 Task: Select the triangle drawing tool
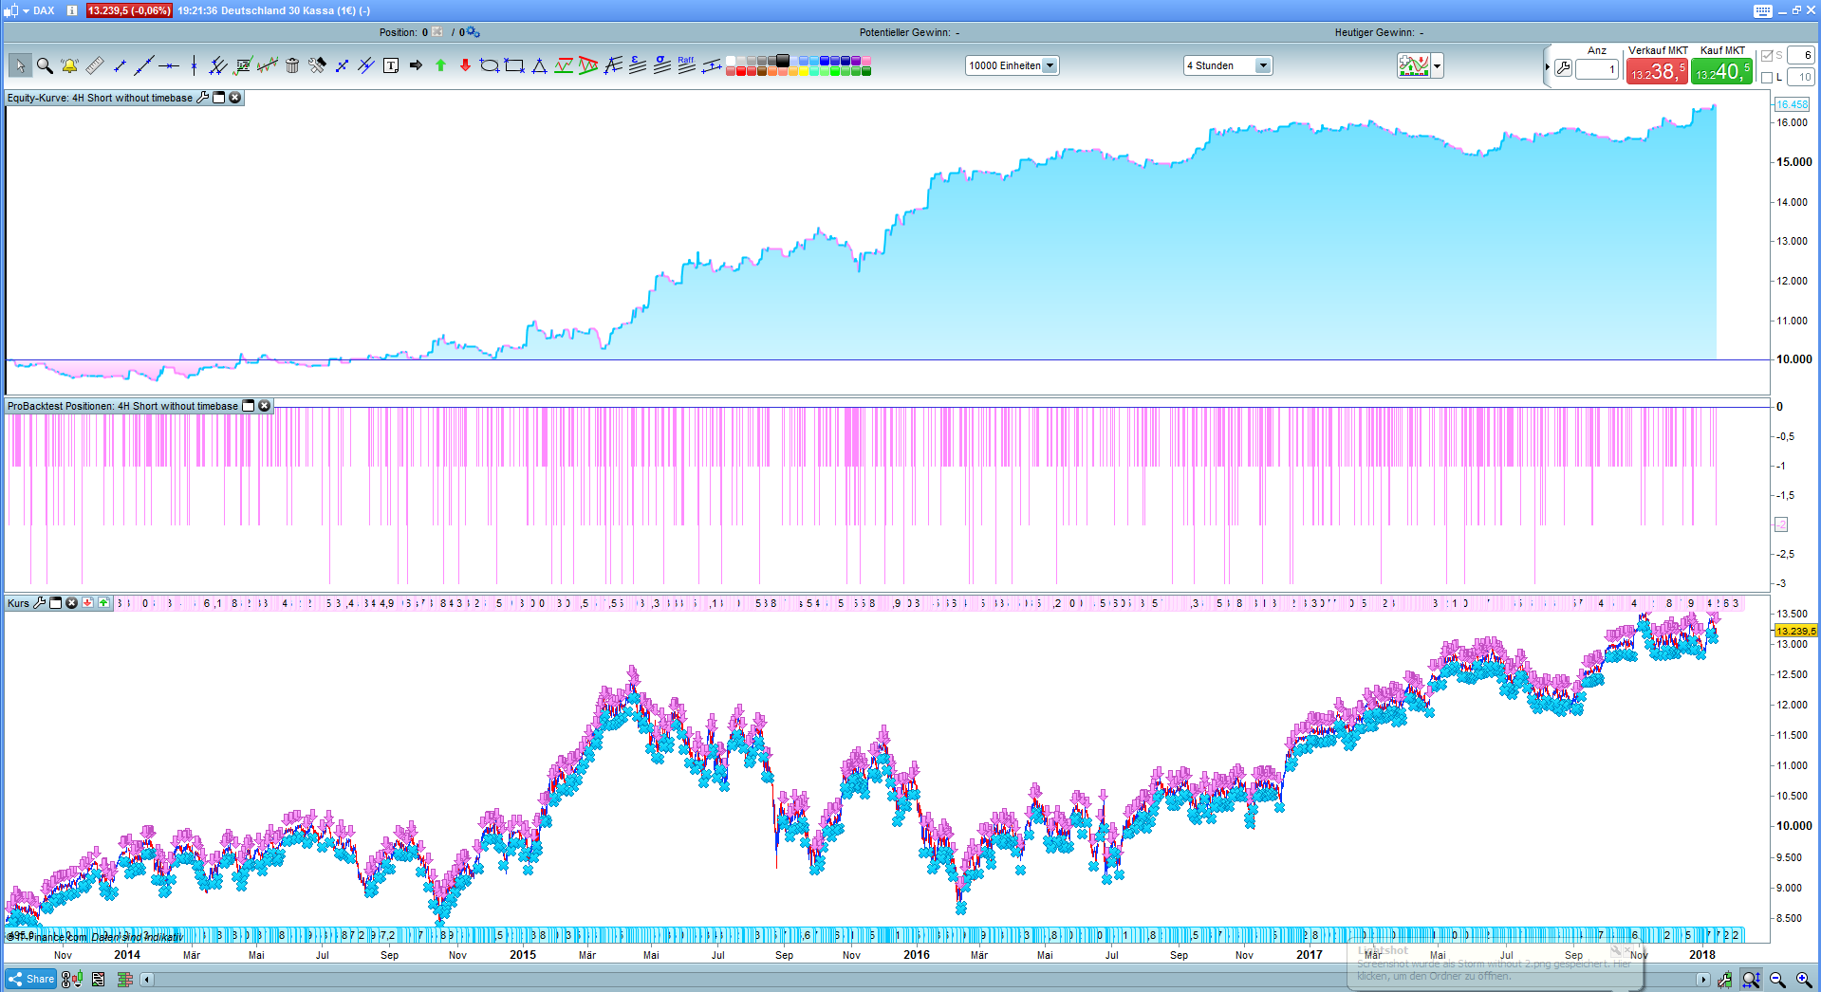pos(539,65)
